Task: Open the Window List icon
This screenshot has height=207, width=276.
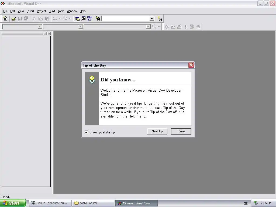Action: coord(89,19)
